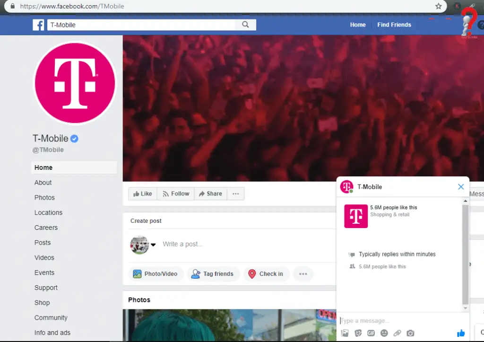Click T-Mobile name in chat header
The image size is (484, 342).
(x=370, y=187)
